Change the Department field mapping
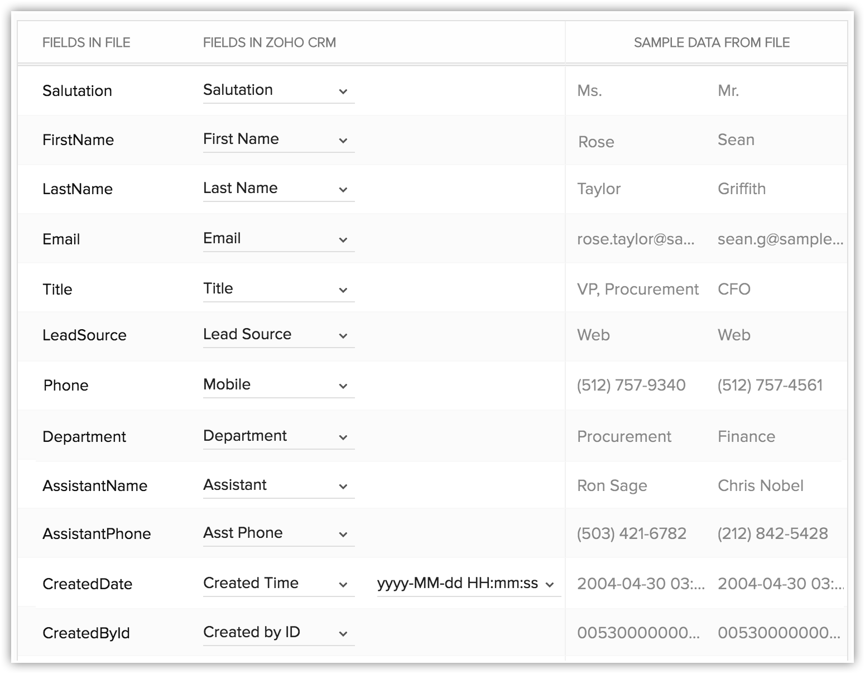This screenshot has width=865, height=674. 278,436
